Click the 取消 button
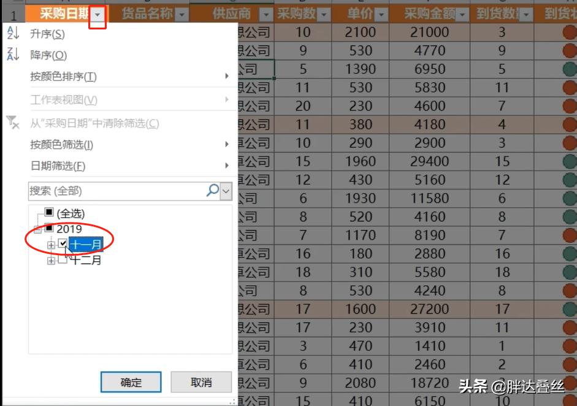Screen dimensions: 577x406 tap(201, 382)
